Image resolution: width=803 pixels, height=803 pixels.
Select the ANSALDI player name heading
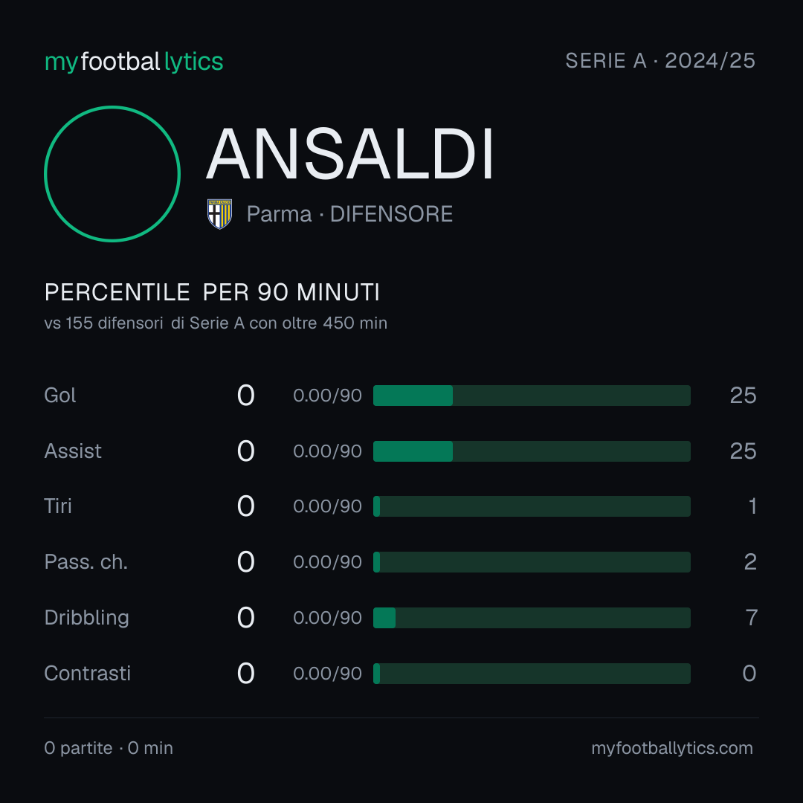(x=349, y=154)
